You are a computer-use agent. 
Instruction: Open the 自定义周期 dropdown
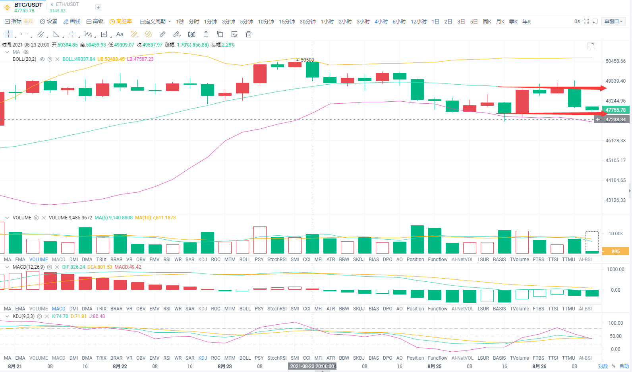[155, 21]
